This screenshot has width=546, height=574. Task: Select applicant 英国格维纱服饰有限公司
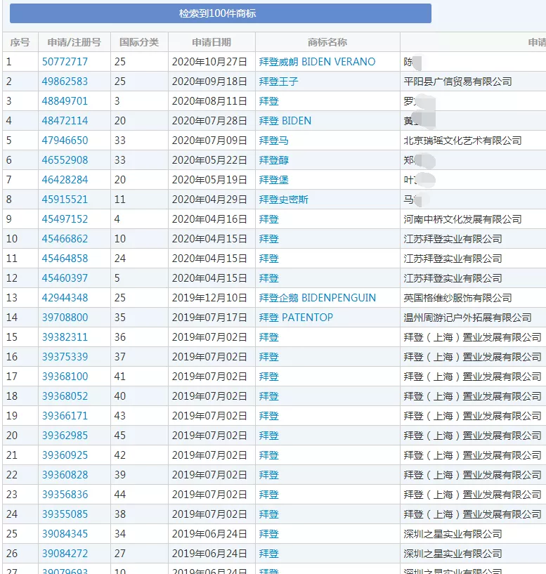point(457,298)
